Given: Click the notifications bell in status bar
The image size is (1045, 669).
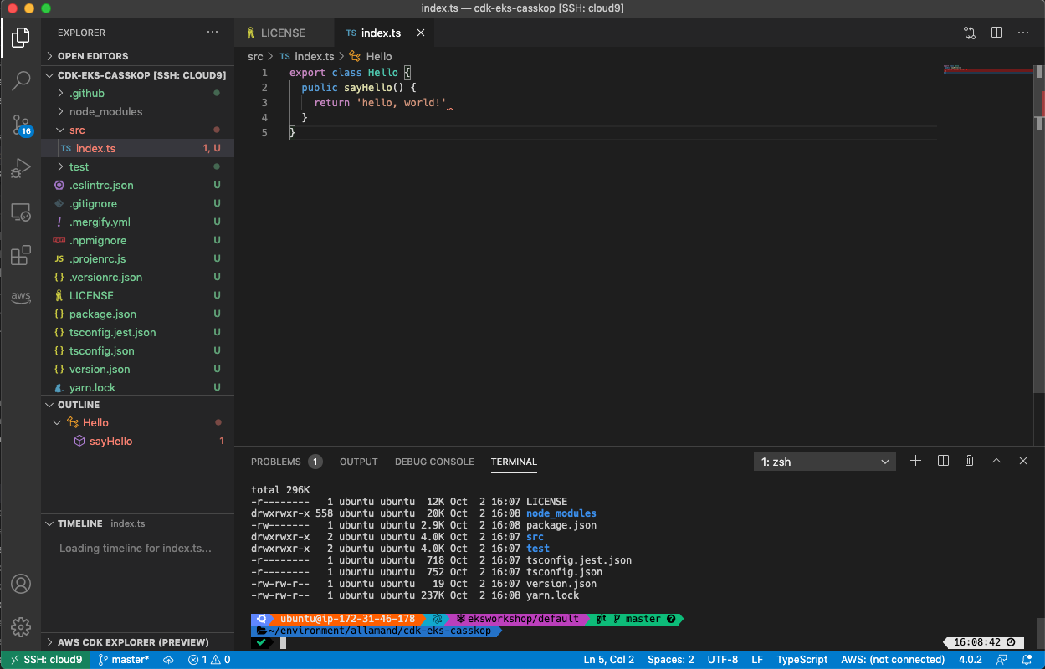Looking at the screenshot, I should coord(1026,659).
